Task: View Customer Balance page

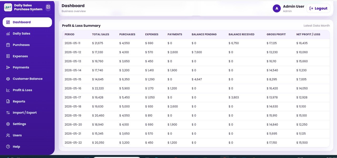Action: tap(27, 79)
